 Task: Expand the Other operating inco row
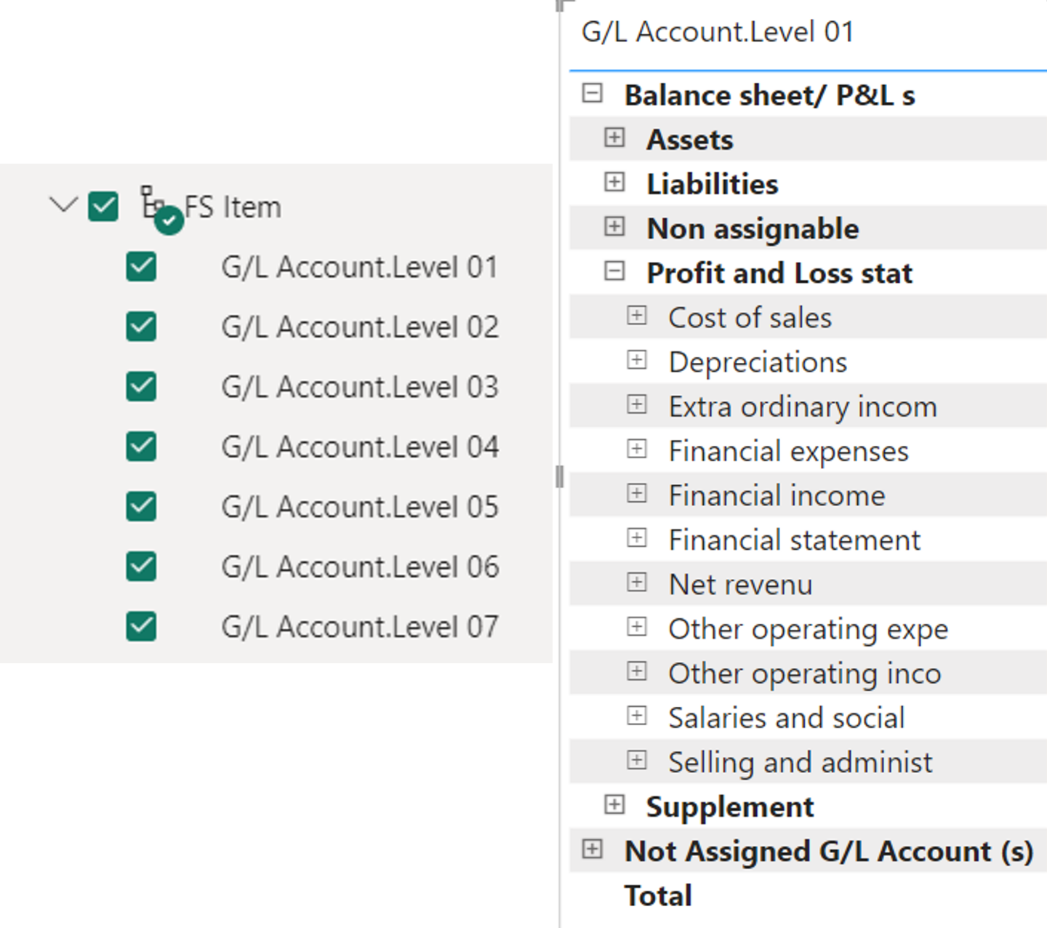pyautogui.click(x=637, y=671)
